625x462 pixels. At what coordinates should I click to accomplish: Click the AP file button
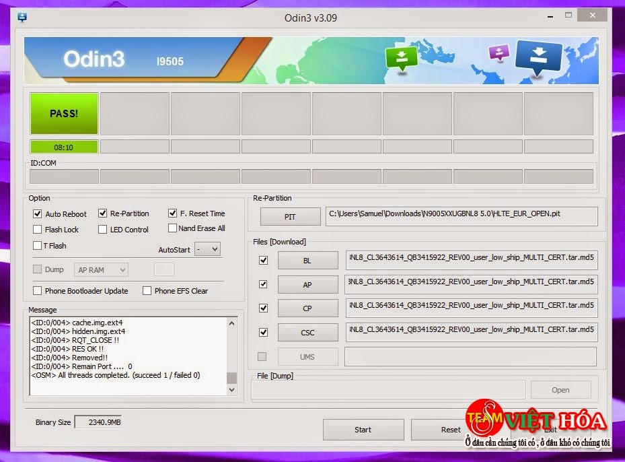pos(307,284)
